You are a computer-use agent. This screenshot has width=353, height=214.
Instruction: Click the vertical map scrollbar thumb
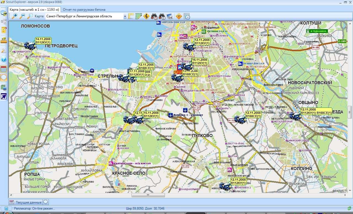(350, 112)
